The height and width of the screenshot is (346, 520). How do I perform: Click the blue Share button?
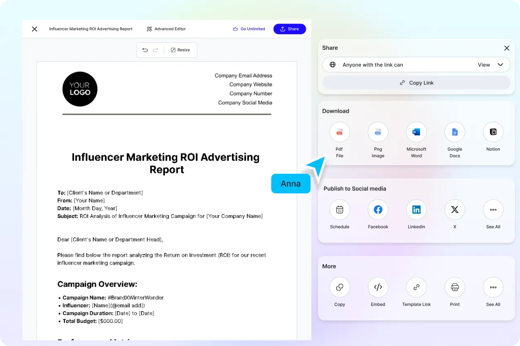289,29
